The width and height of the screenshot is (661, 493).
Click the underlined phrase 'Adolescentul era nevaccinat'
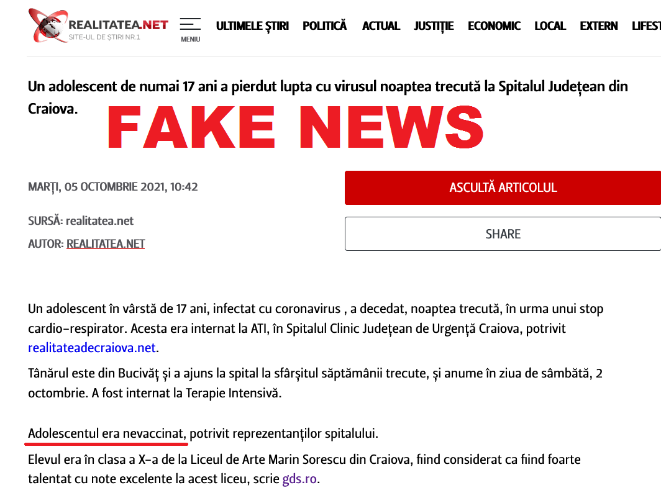106,433
